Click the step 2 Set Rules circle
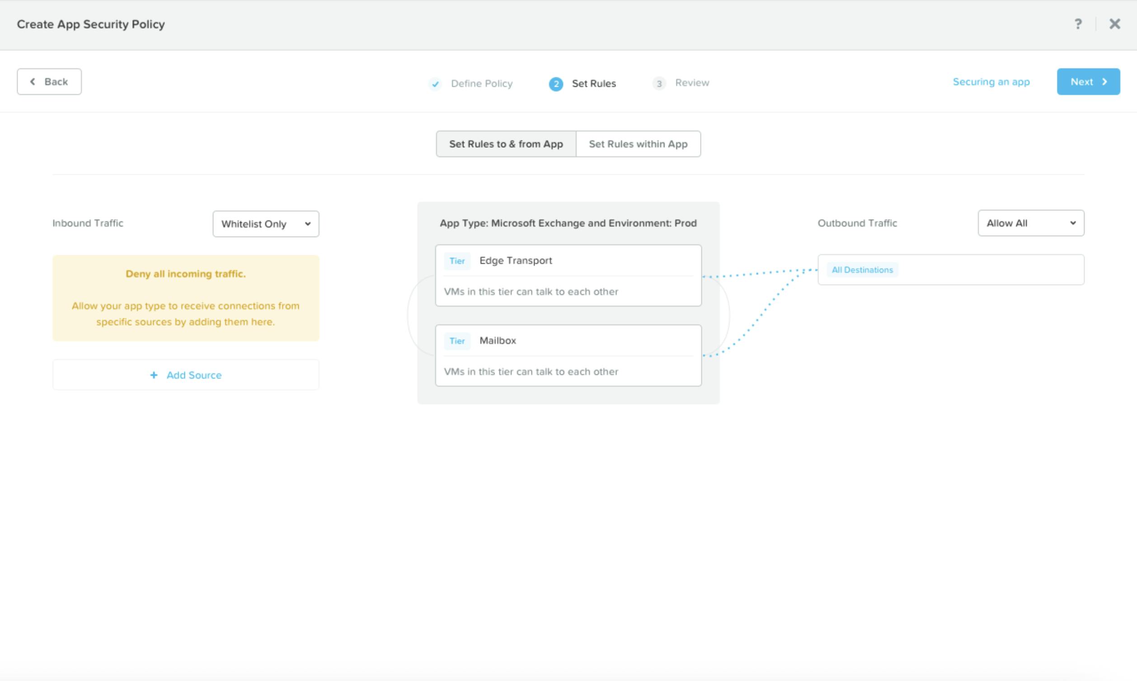The image size is (1137, 681). (556, 84)
